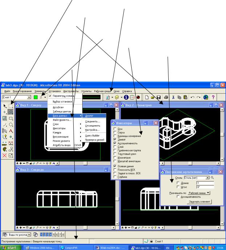This screenshot has width=226, height=250.
Task: Open the Рабочей линии placement dropdown
Action: 199,193
